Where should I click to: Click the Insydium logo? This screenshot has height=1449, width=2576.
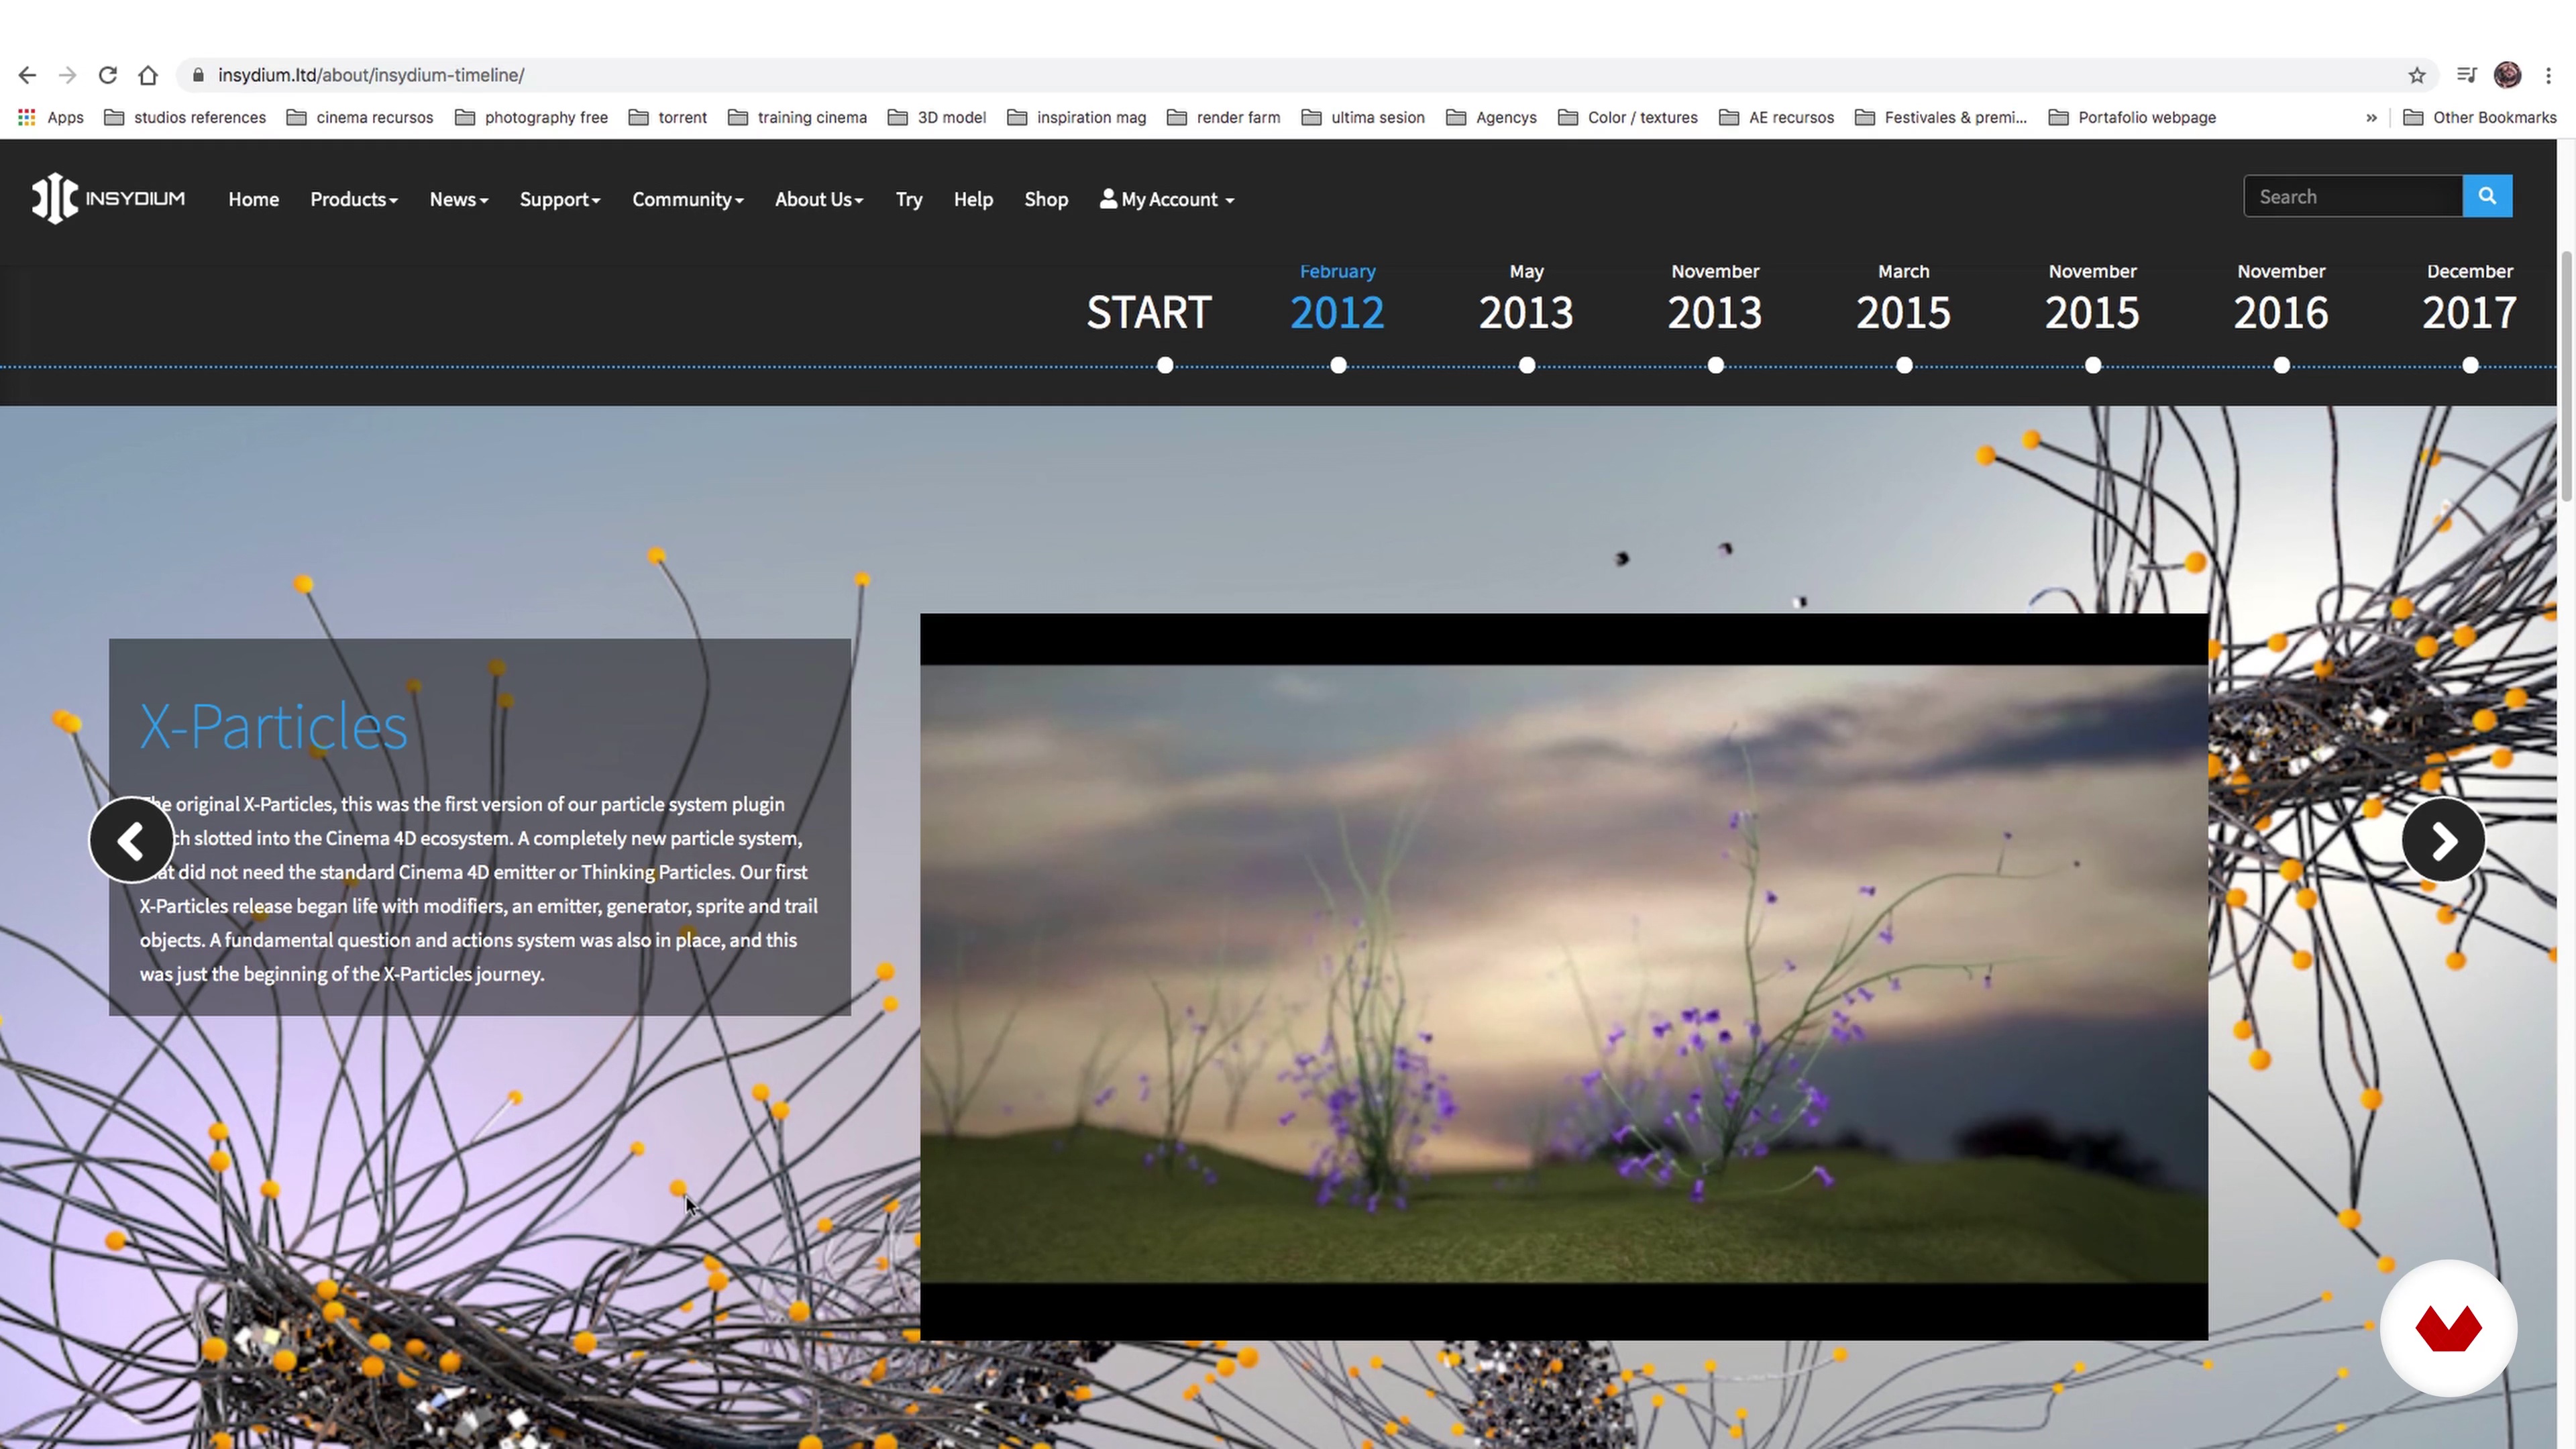[108, 198]
